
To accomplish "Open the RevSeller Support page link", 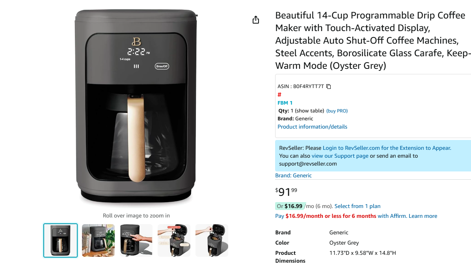I will (340, 156).
